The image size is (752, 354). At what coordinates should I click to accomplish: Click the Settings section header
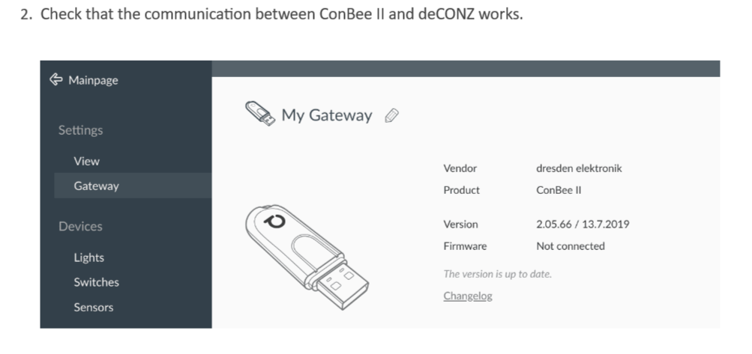pos(80,130)
